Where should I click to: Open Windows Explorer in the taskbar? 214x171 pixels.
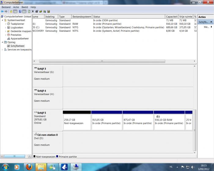tap(41, 167)
